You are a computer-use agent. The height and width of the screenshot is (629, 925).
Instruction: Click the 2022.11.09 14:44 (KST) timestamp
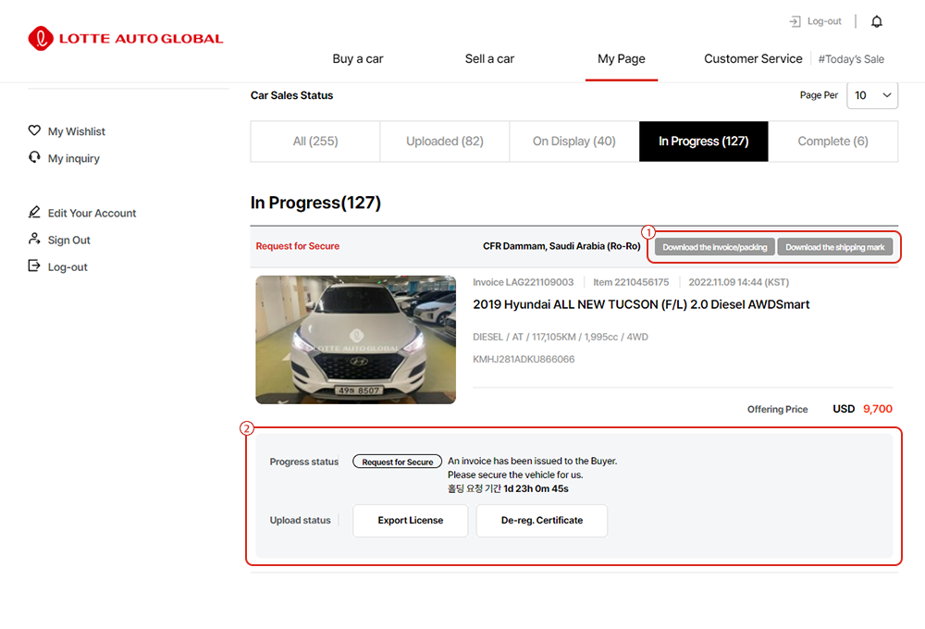[x=738, y=283]
